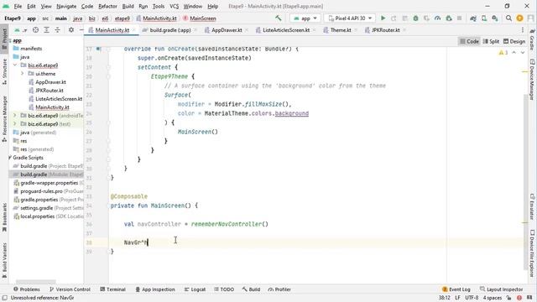The image size is (537, 302).
Task: Click the Search Everywhere magnifier icon
Action: coord(509,18)
